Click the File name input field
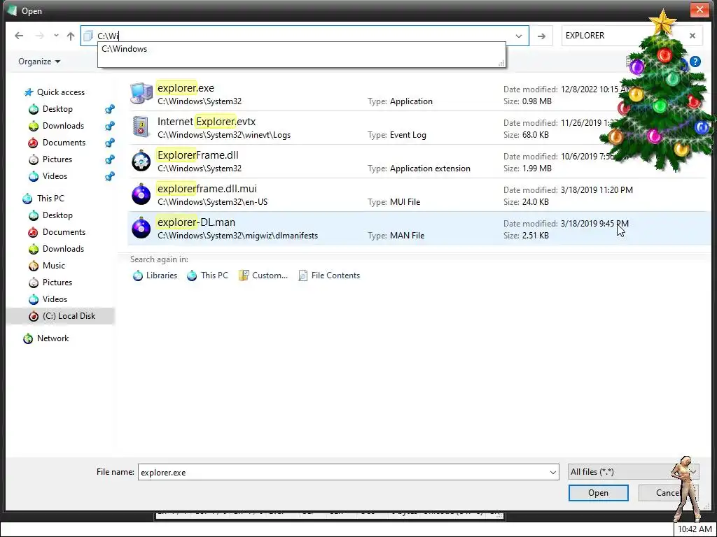The width and height of the screenshot is (717, 537). point(342,472)
